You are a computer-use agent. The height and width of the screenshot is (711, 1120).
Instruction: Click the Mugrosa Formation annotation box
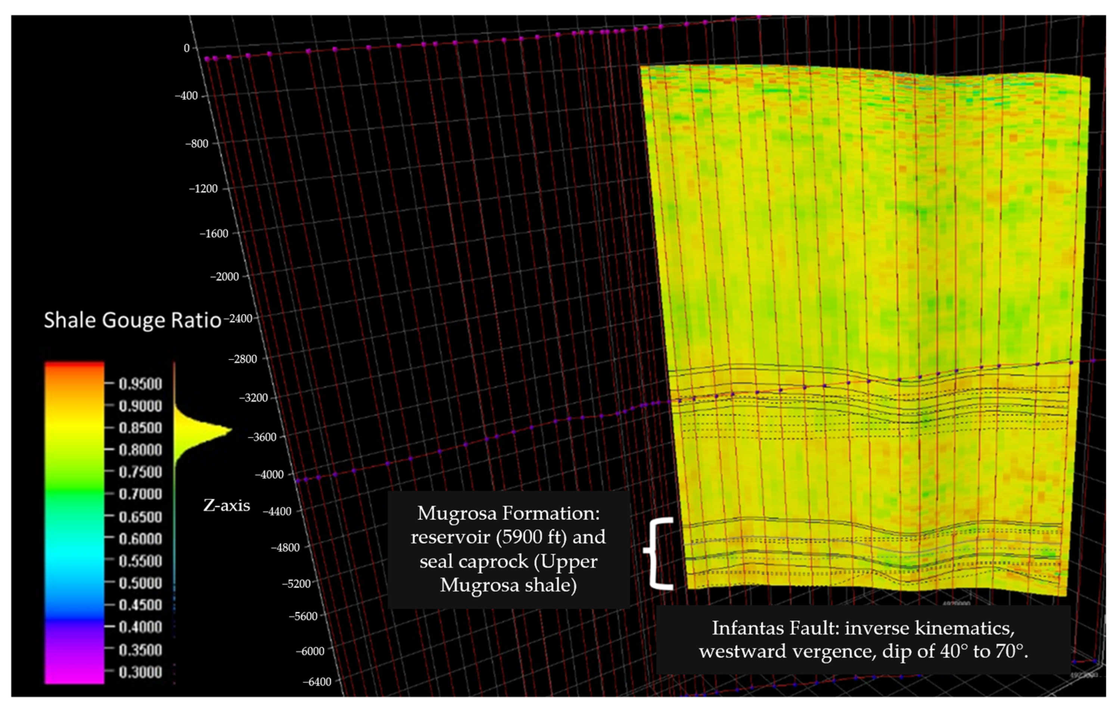508,550
